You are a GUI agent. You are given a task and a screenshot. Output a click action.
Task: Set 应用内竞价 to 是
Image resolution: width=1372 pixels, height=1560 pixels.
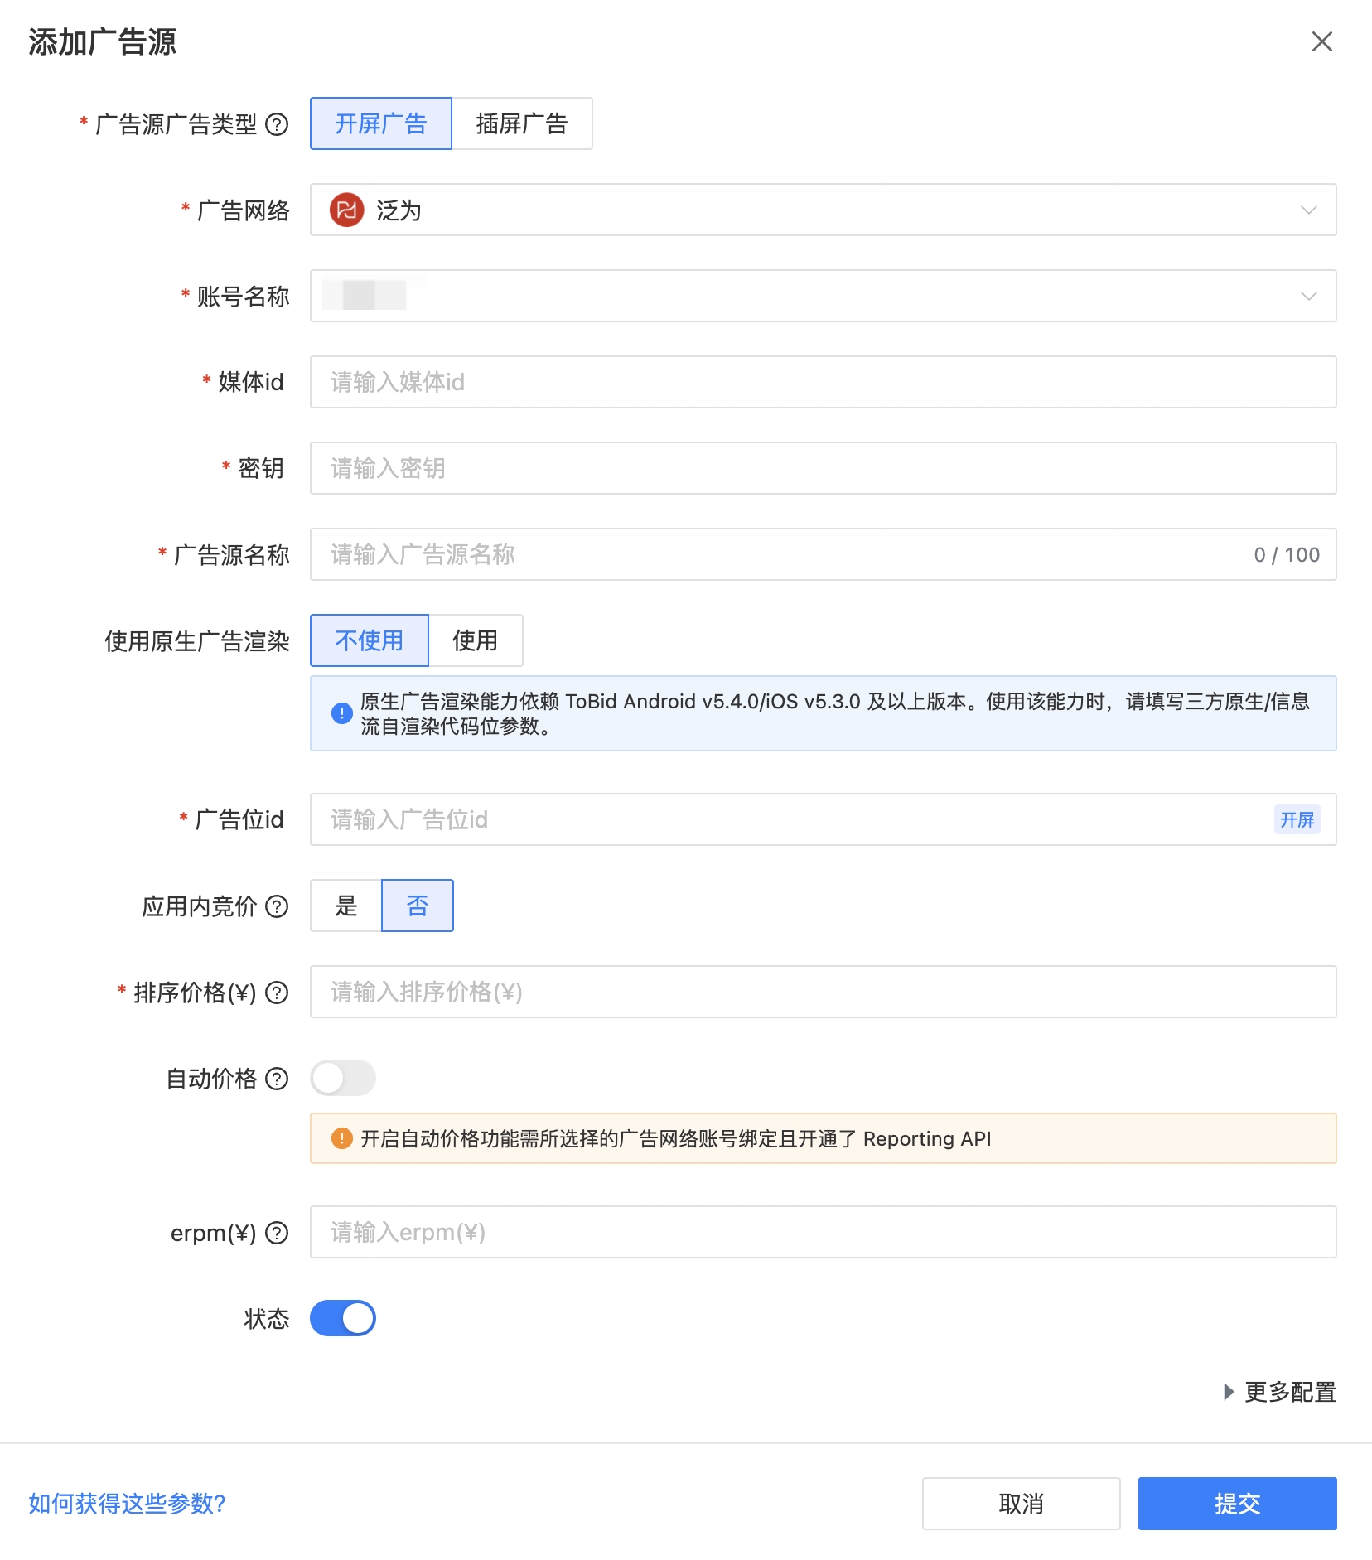tap(346, 906)
